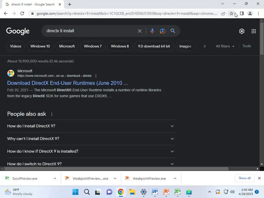The height and width of the screenshot is (198, 264).
Task: Open People also ask options dots
Action: [x=52, y=114]
